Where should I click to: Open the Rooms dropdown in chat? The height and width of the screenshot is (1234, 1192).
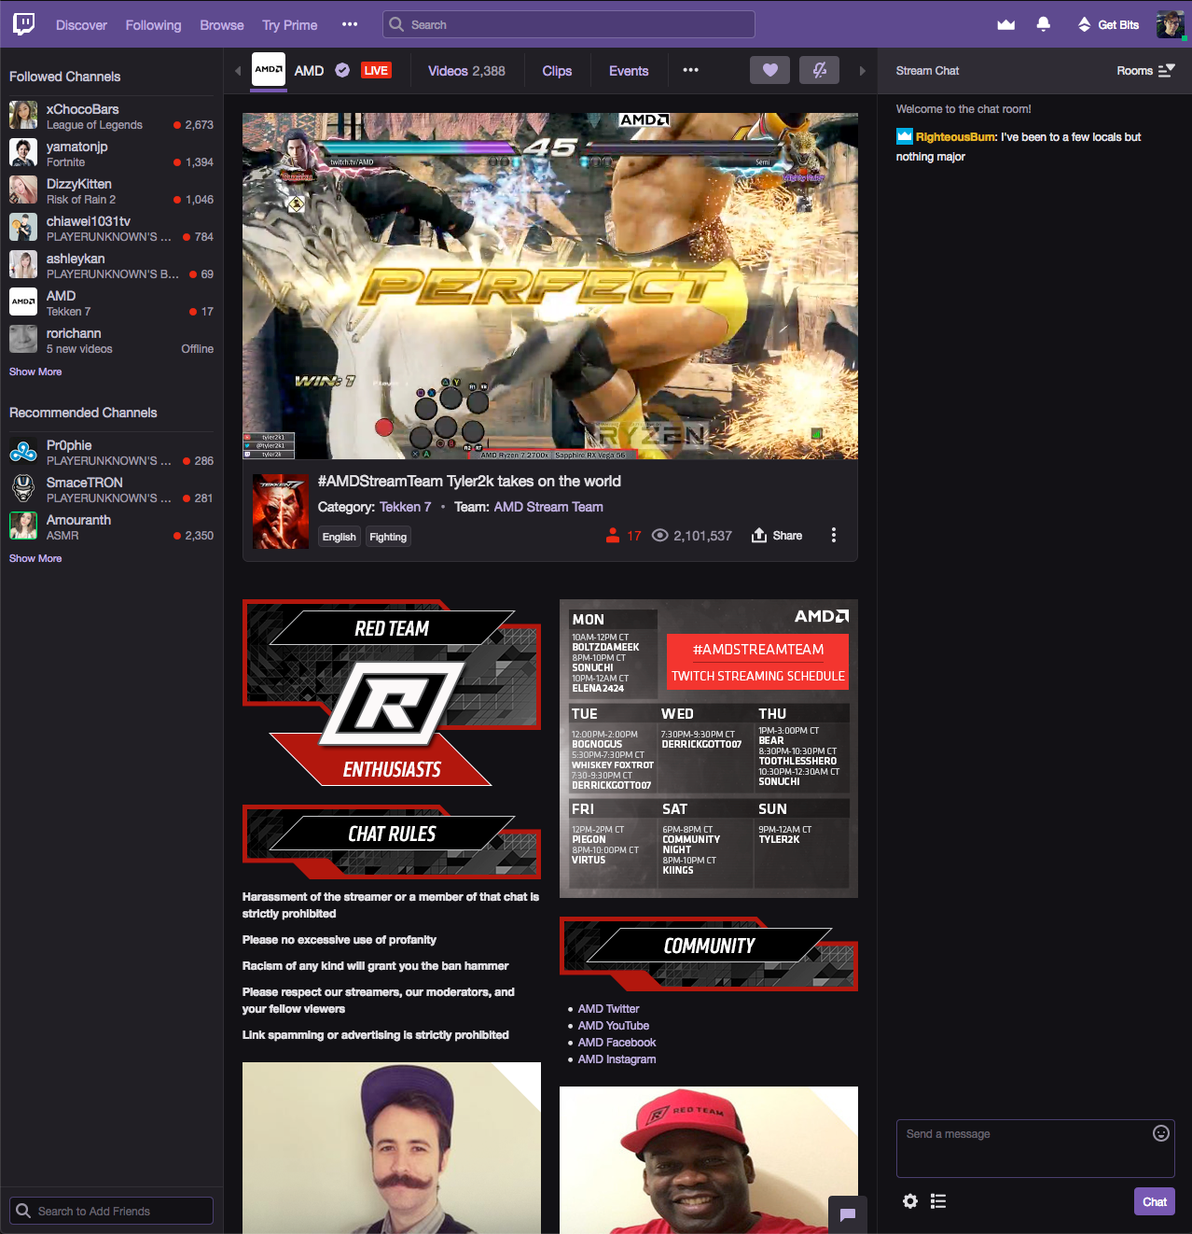click(1145, 71)
